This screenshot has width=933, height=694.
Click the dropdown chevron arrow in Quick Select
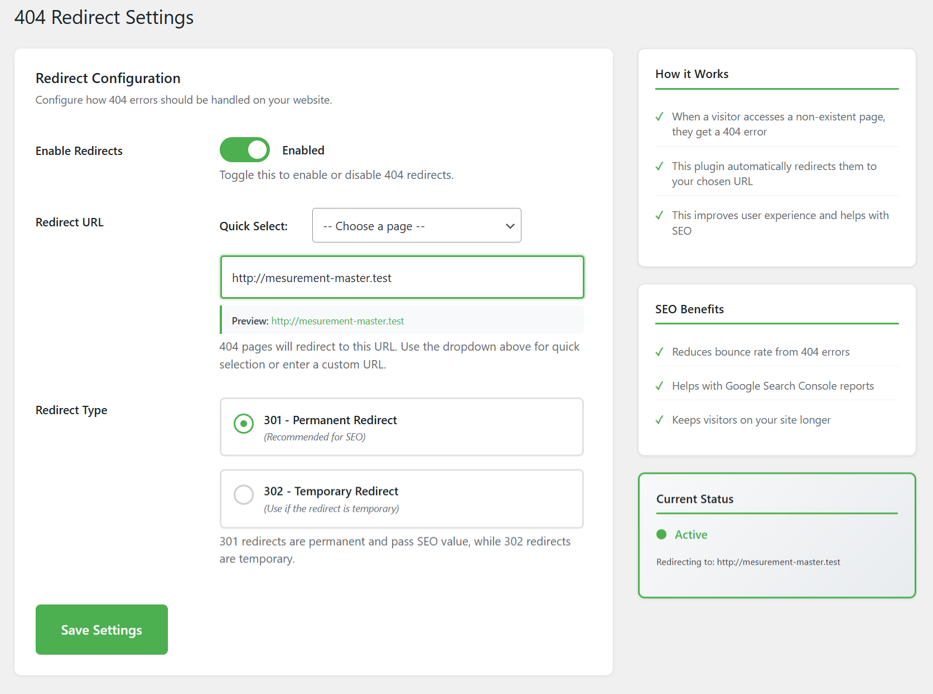510,226
